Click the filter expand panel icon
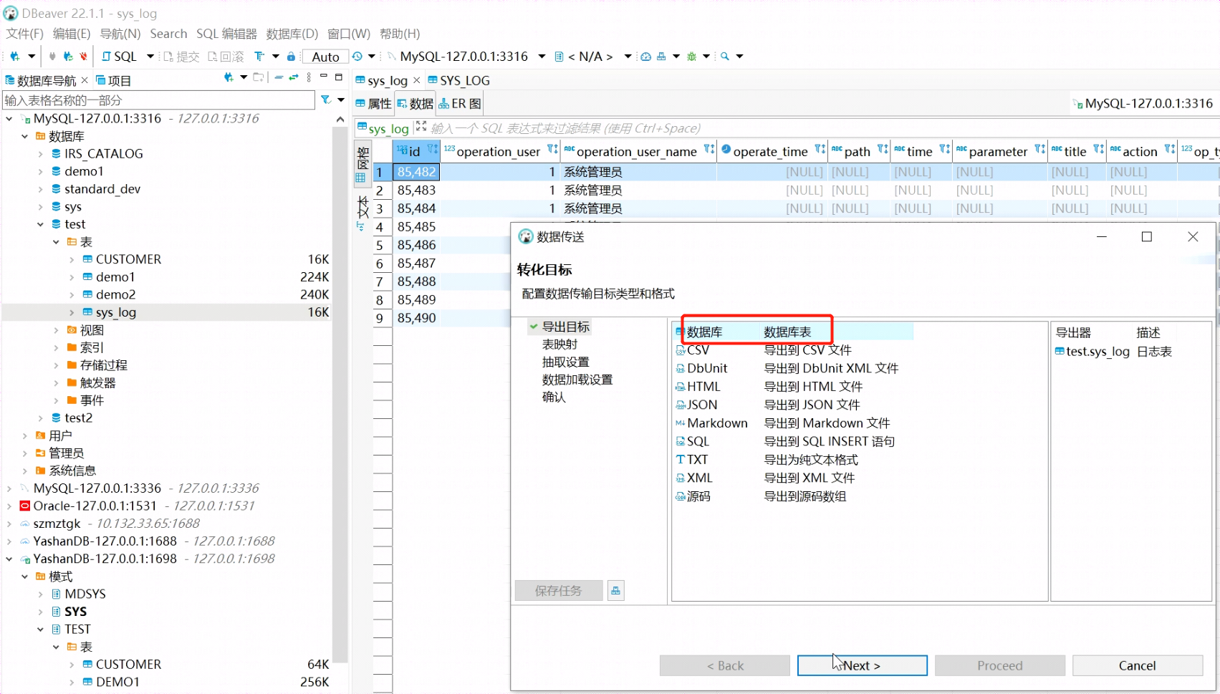The width and height of the screenshot is (1220, 694). click(421, 127)
